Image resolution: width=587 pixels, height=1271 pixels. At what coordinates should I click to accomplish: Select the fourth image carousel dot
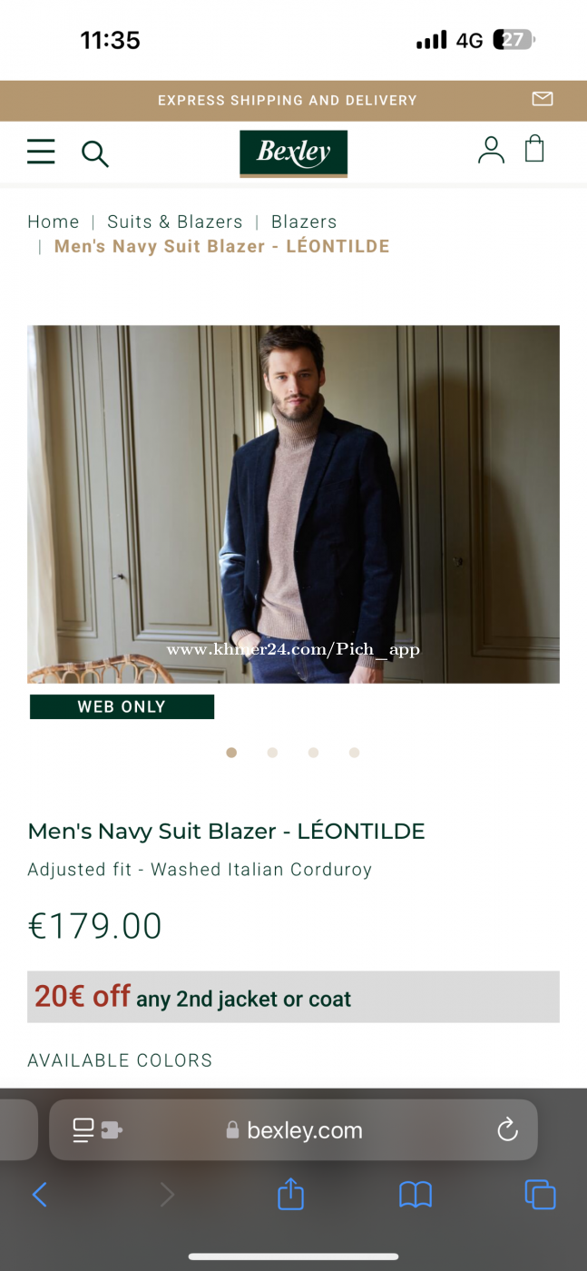[354, 753]
